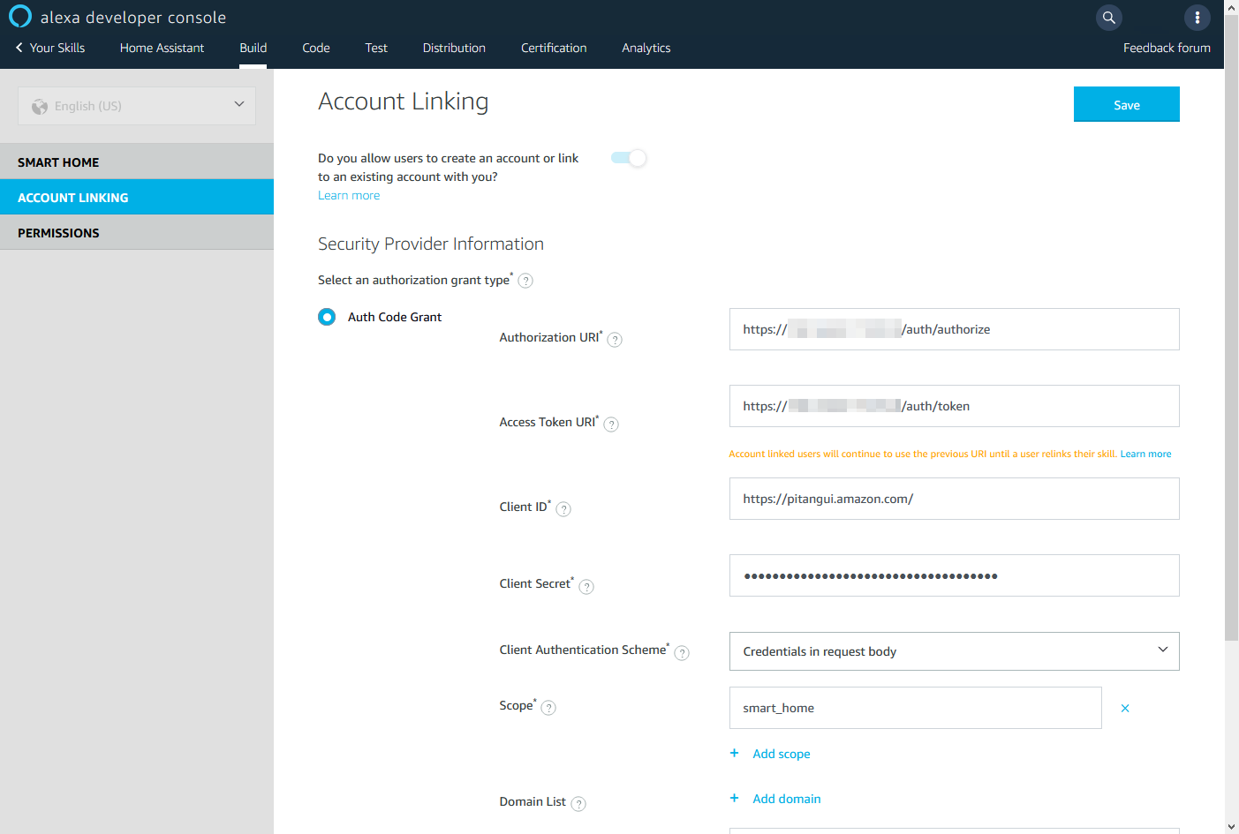Screen dimensions: 1239x834
Task: Click the Client ID input field
Action: tap(954, 499)
